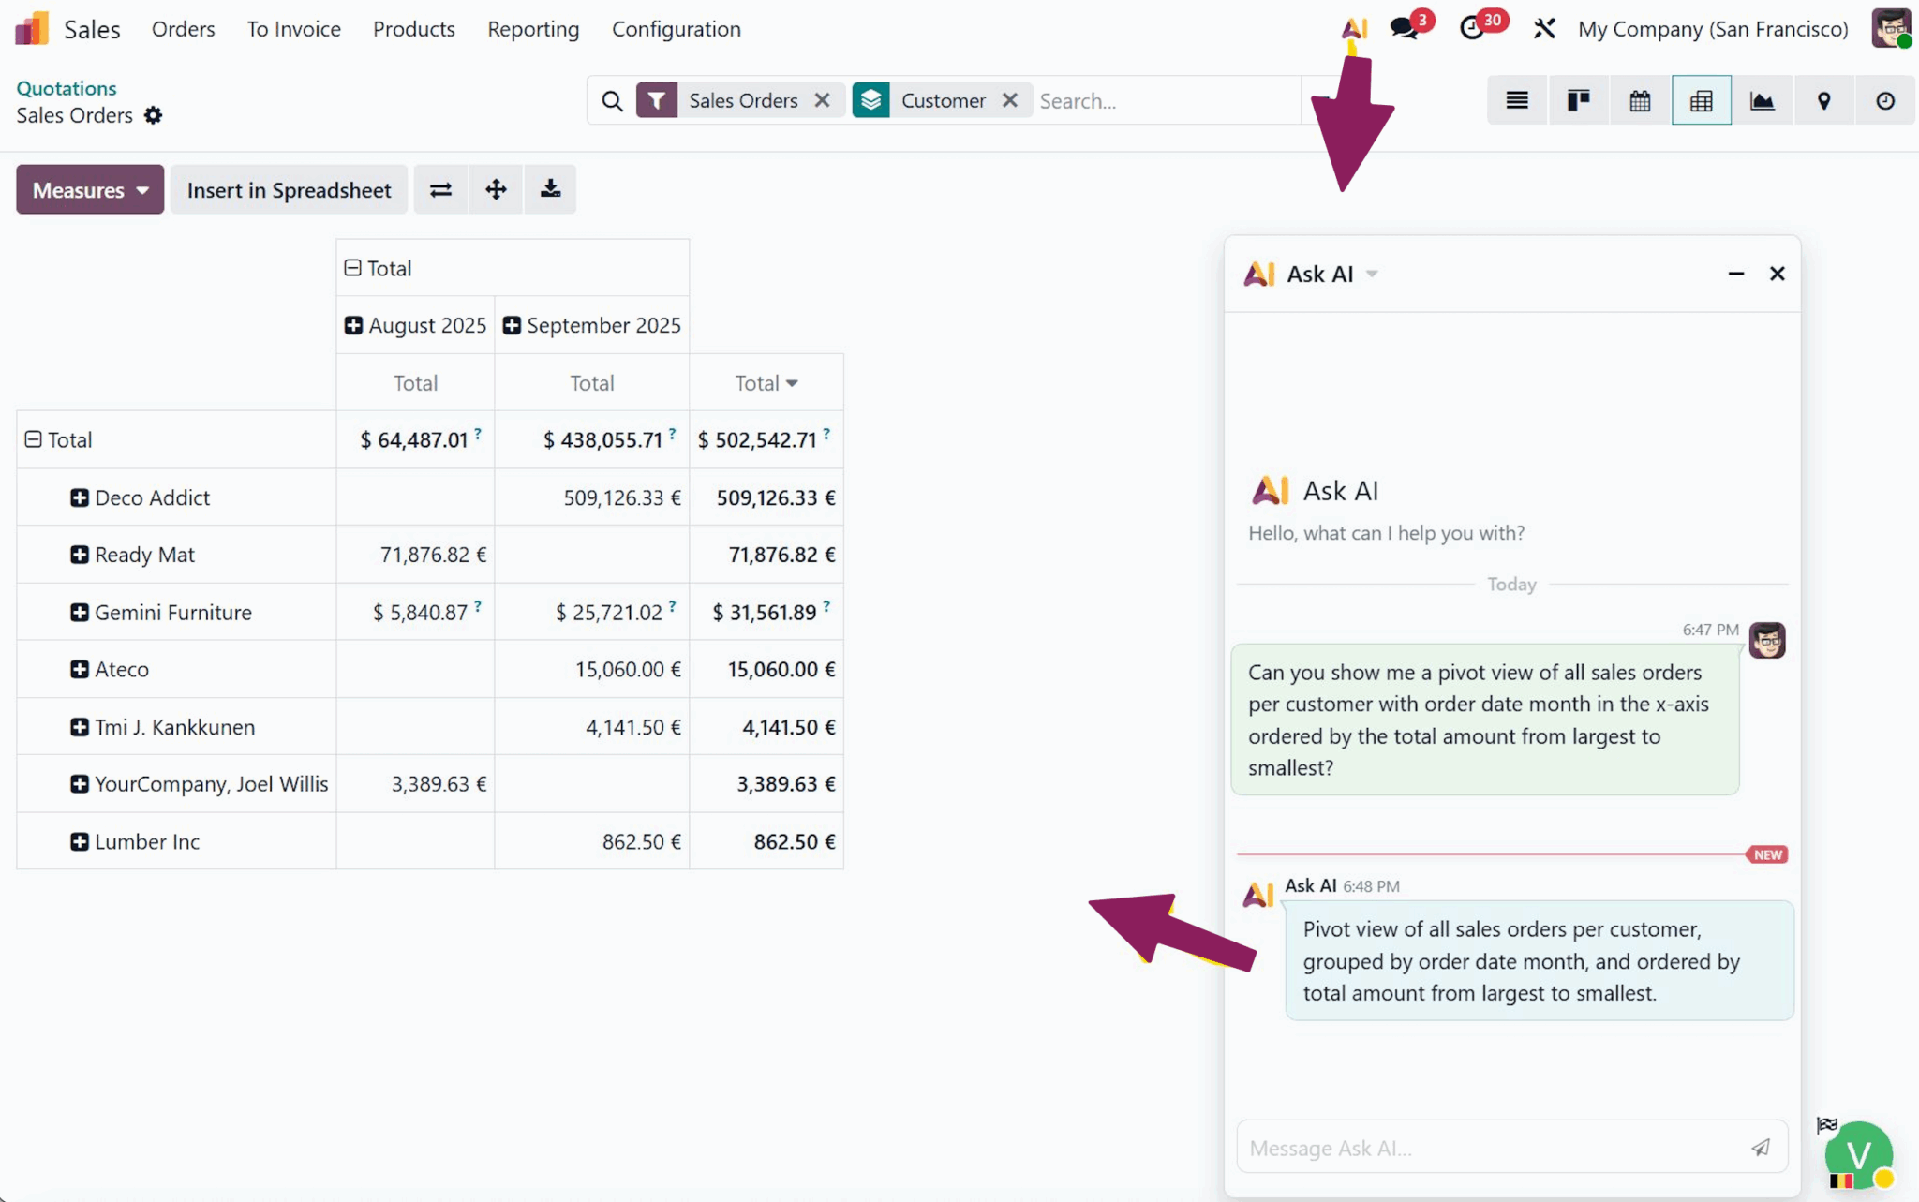Screen dimensions: 1919x1202
Task: Switch to the map view
Action: click(1823, 100)
